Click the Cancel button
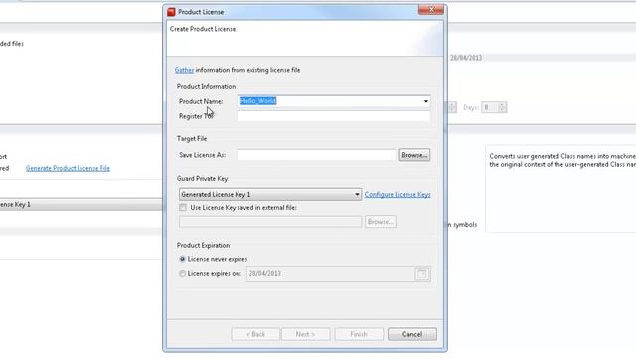The width and height of the screenshot is (636, 358). point(412,334)
